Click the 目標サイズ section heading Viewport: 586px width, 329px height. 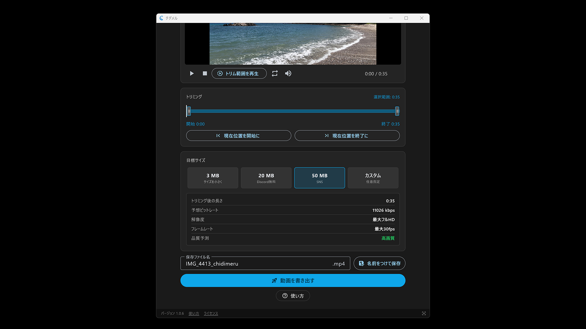point(196,160)
